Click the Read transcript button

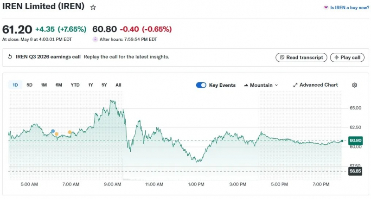click(301, 58)
